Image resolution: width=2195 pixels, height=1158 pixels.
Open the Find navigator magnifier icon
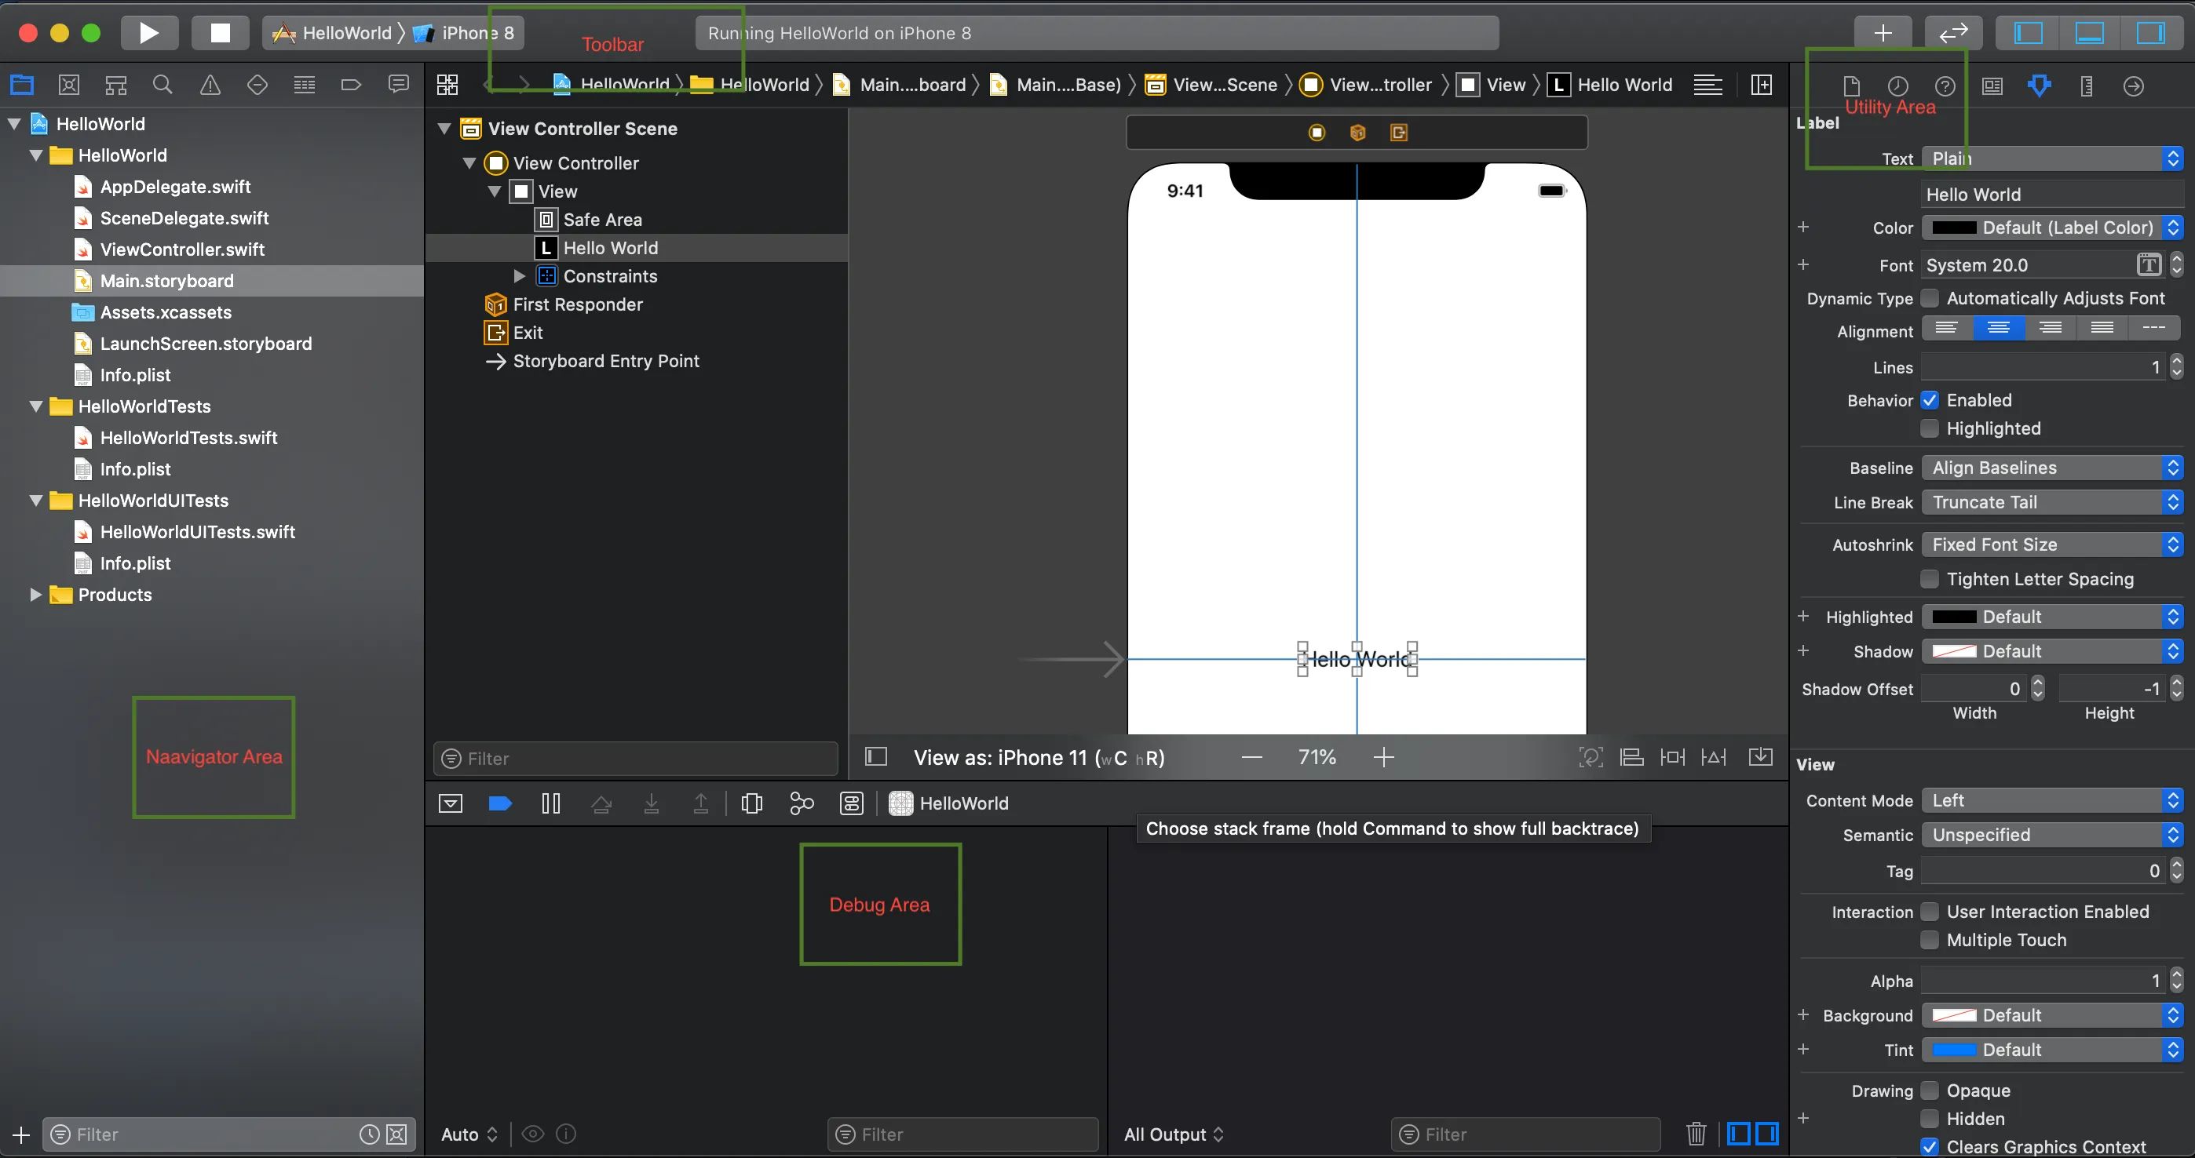click(162, 86)
